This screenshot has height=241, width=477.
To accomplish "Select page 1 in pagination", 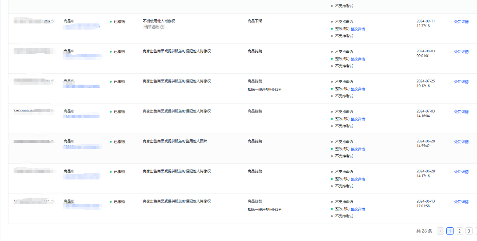I will (450, 231).
